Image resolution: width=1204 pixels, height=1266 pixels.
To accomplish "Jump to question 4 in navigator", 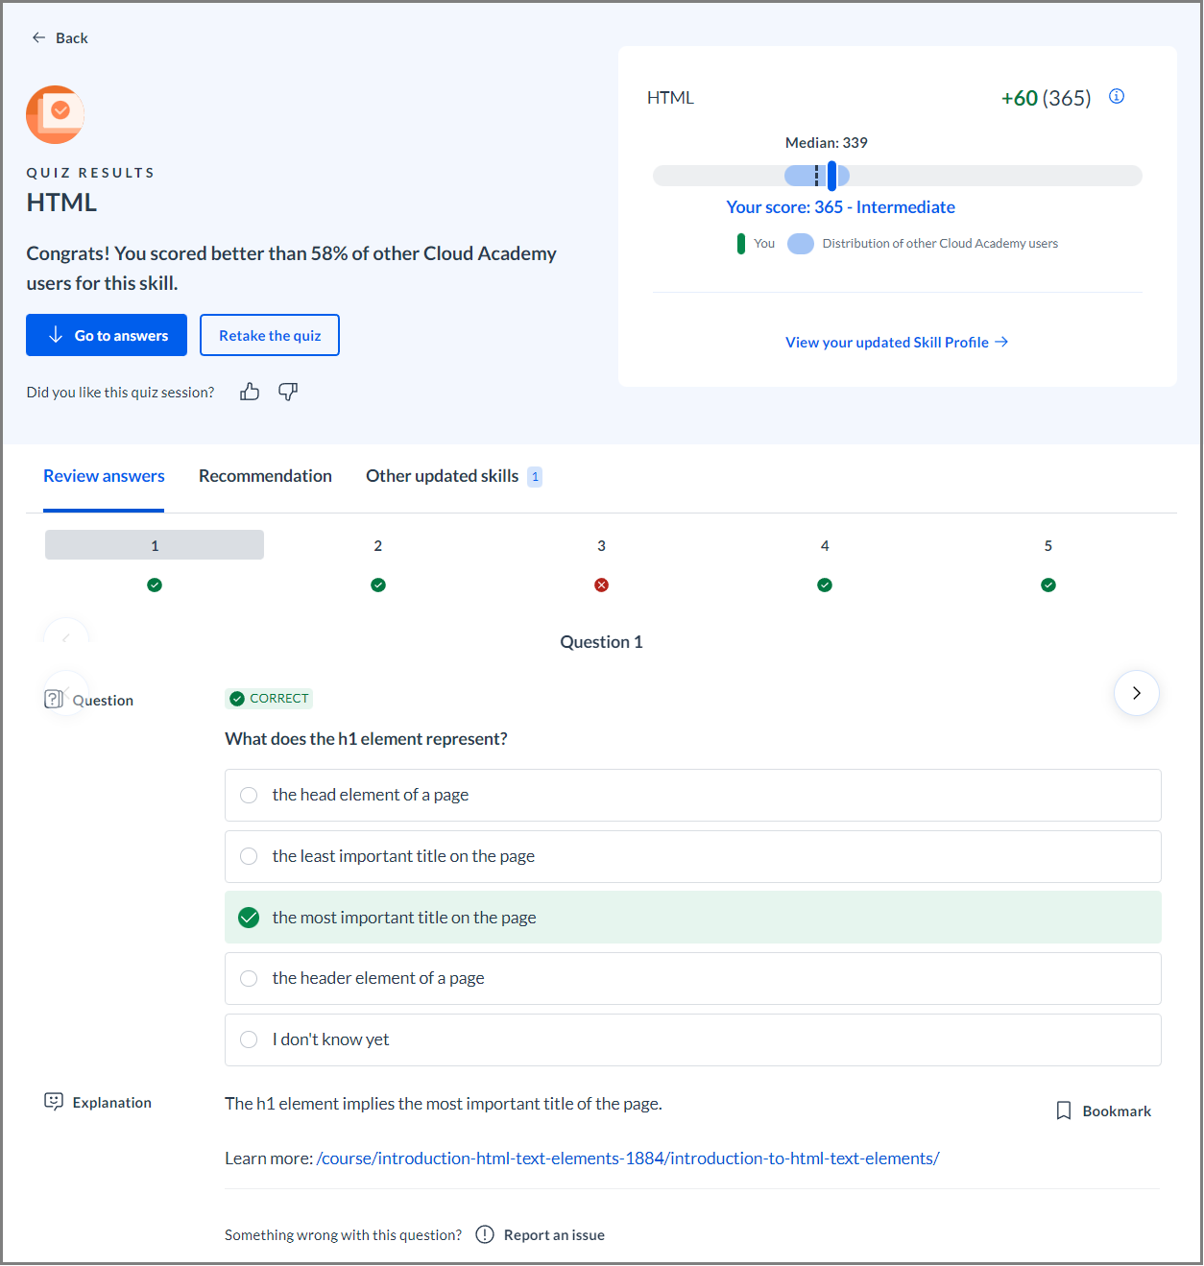I will [x=825, y=545].
